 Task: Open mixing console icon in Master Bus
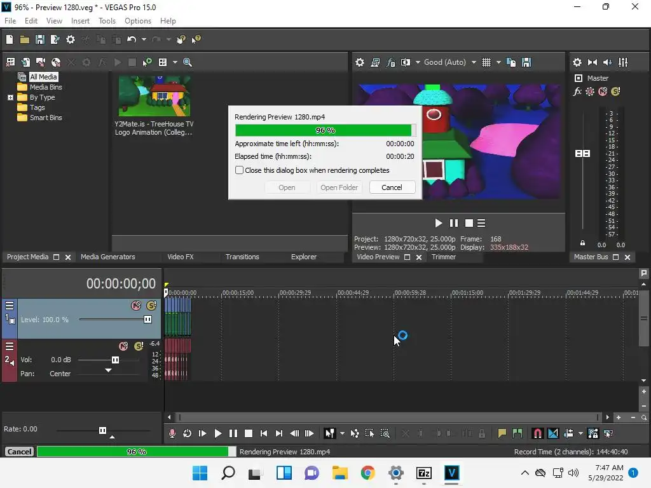click(623, 62)
